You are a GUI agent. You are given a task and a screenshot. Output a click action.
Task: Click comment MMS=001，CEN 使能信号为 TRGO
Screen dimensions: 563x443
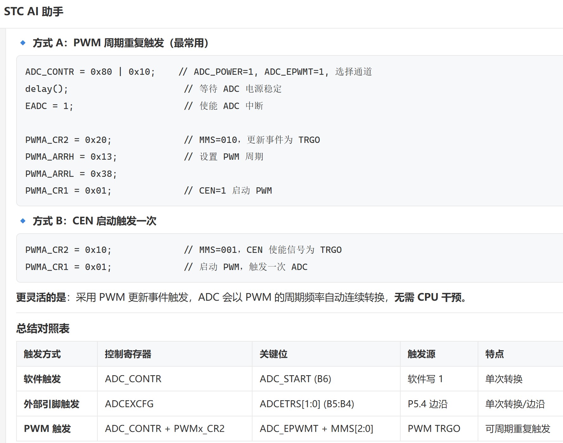263,250
